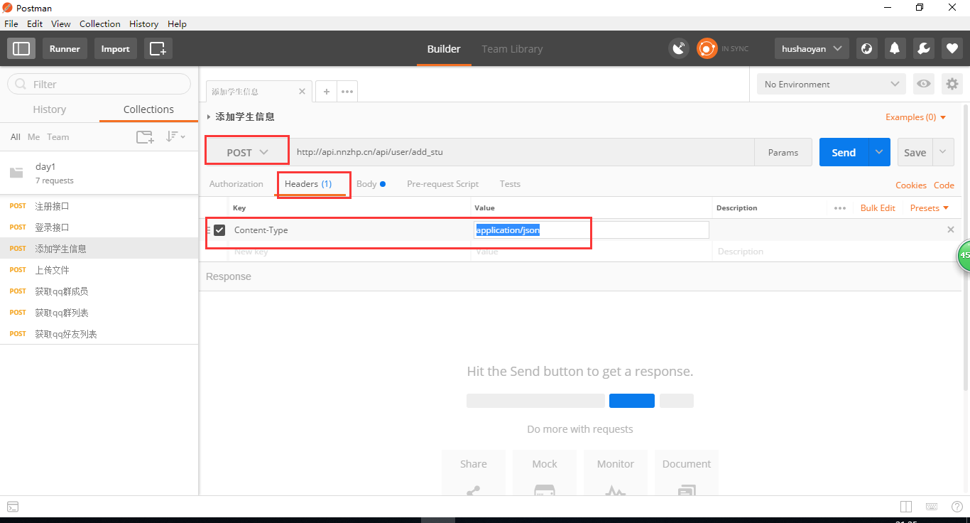Screen dimensions: 970x523
Task: Open the Presets dropdown
Action: [930, 208]
